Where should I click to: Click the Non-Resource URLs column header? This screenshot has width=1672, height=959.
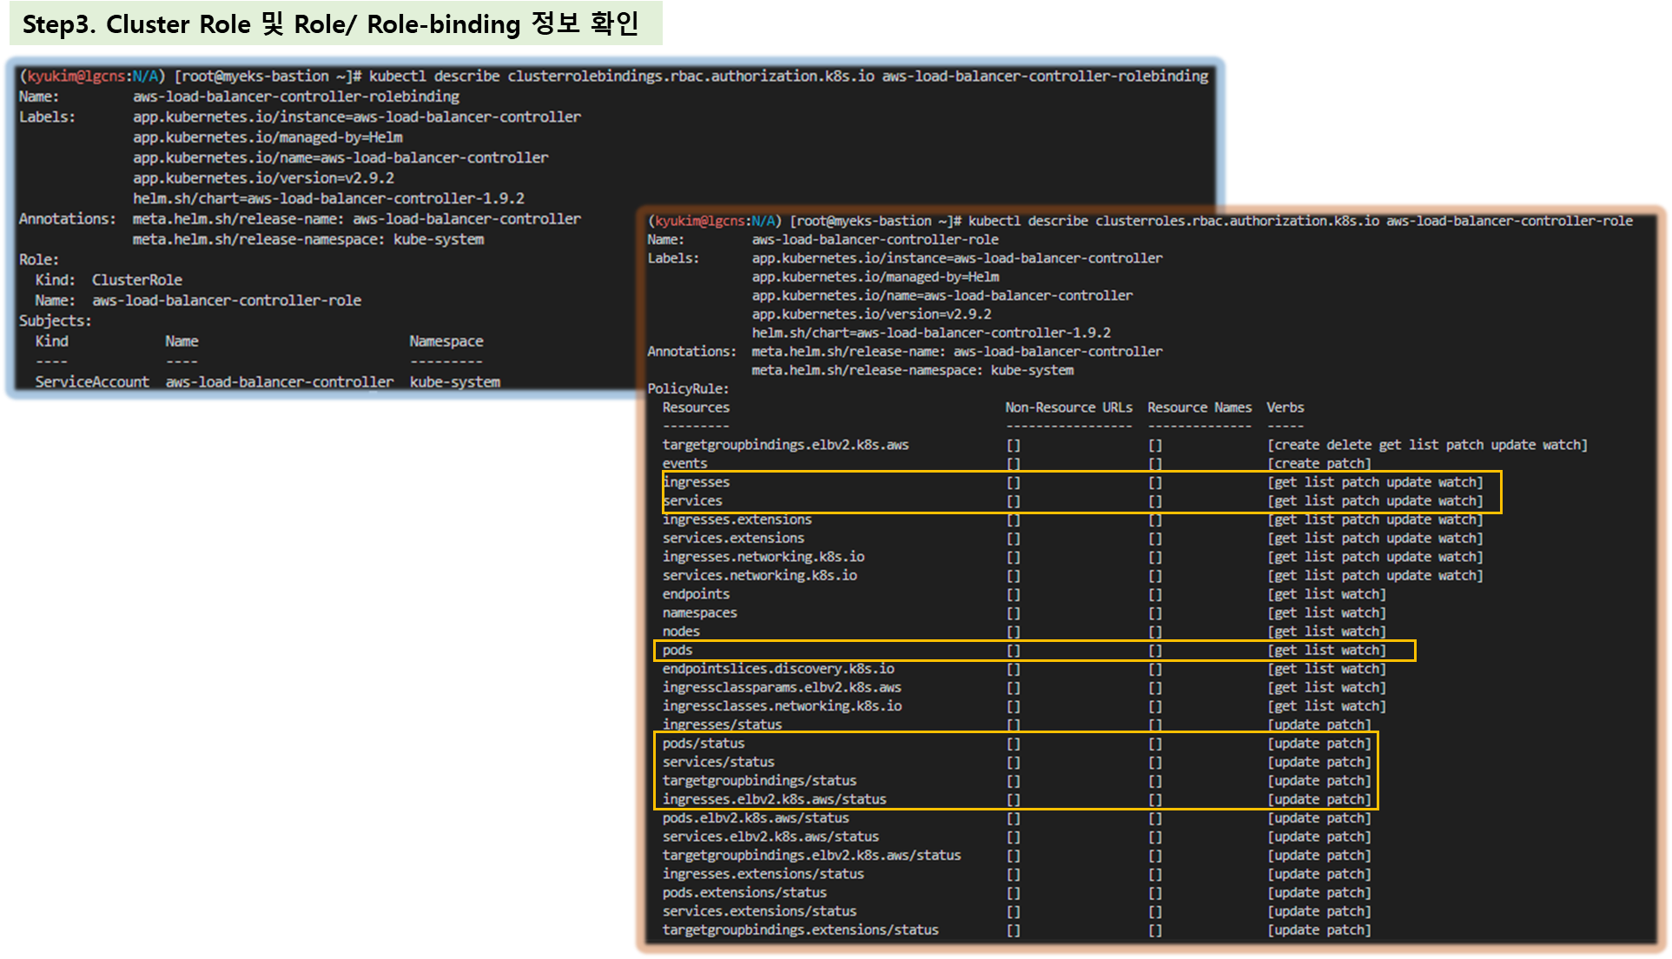pyautogui.click(x=1068, y=407)
